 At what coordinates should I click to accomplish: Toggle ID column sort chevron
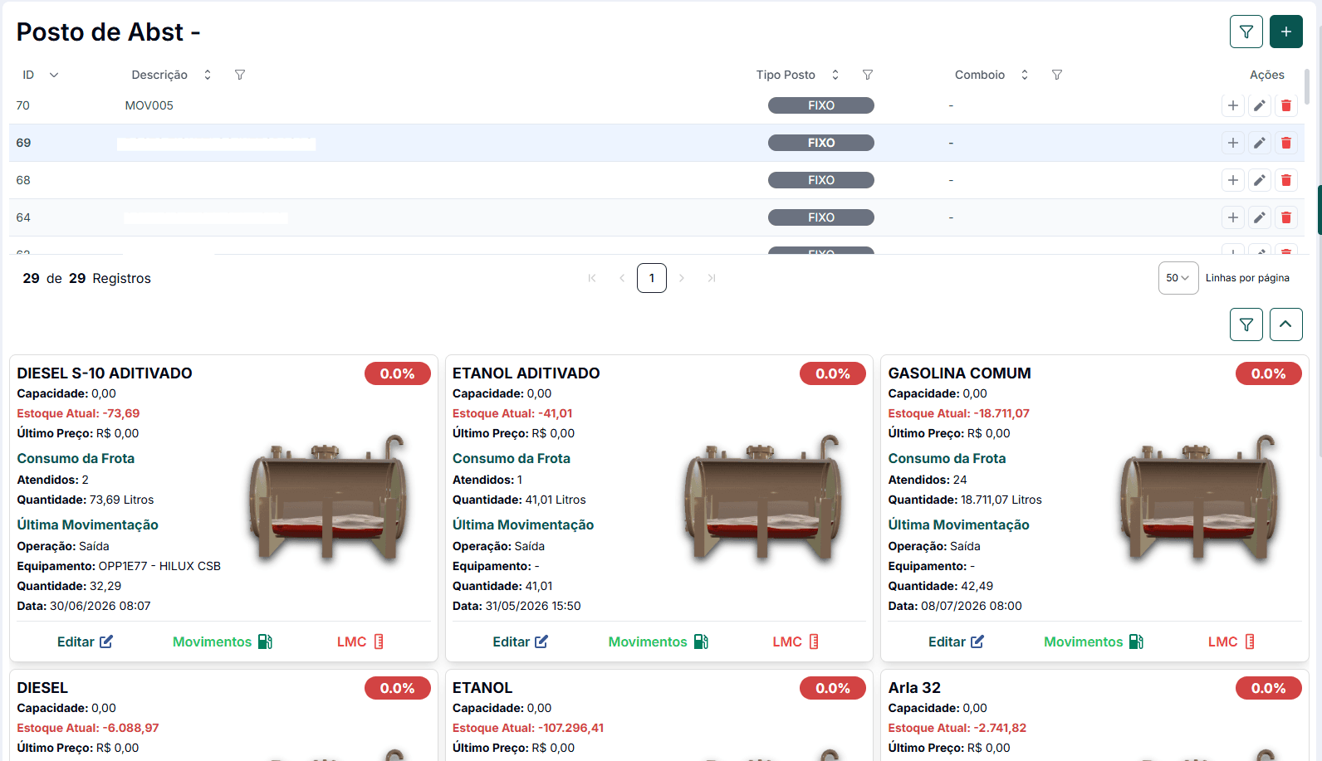(x=54, y=75)
